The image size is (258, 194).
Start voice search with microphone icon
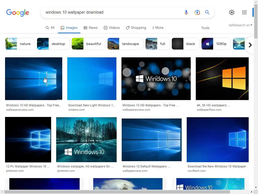point(186,12)
